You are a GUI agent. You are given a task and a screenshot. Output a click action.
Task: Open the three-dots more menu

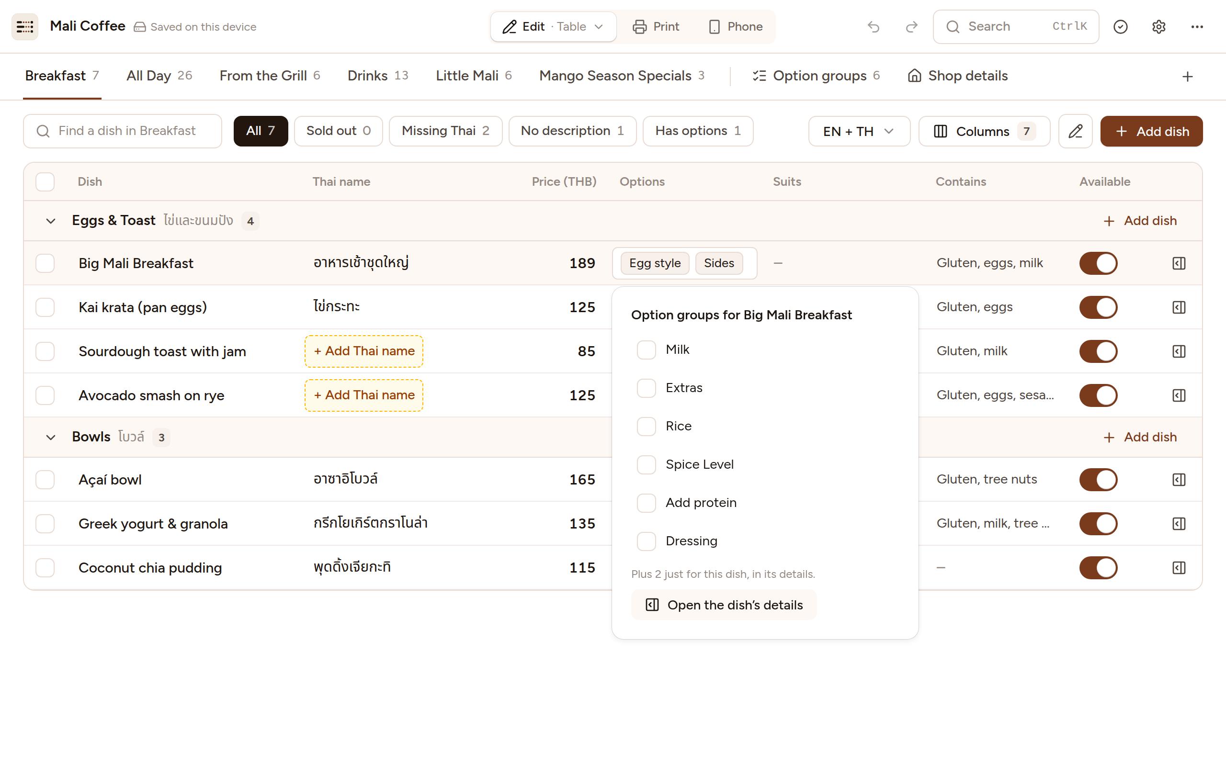pos(1197,26)
